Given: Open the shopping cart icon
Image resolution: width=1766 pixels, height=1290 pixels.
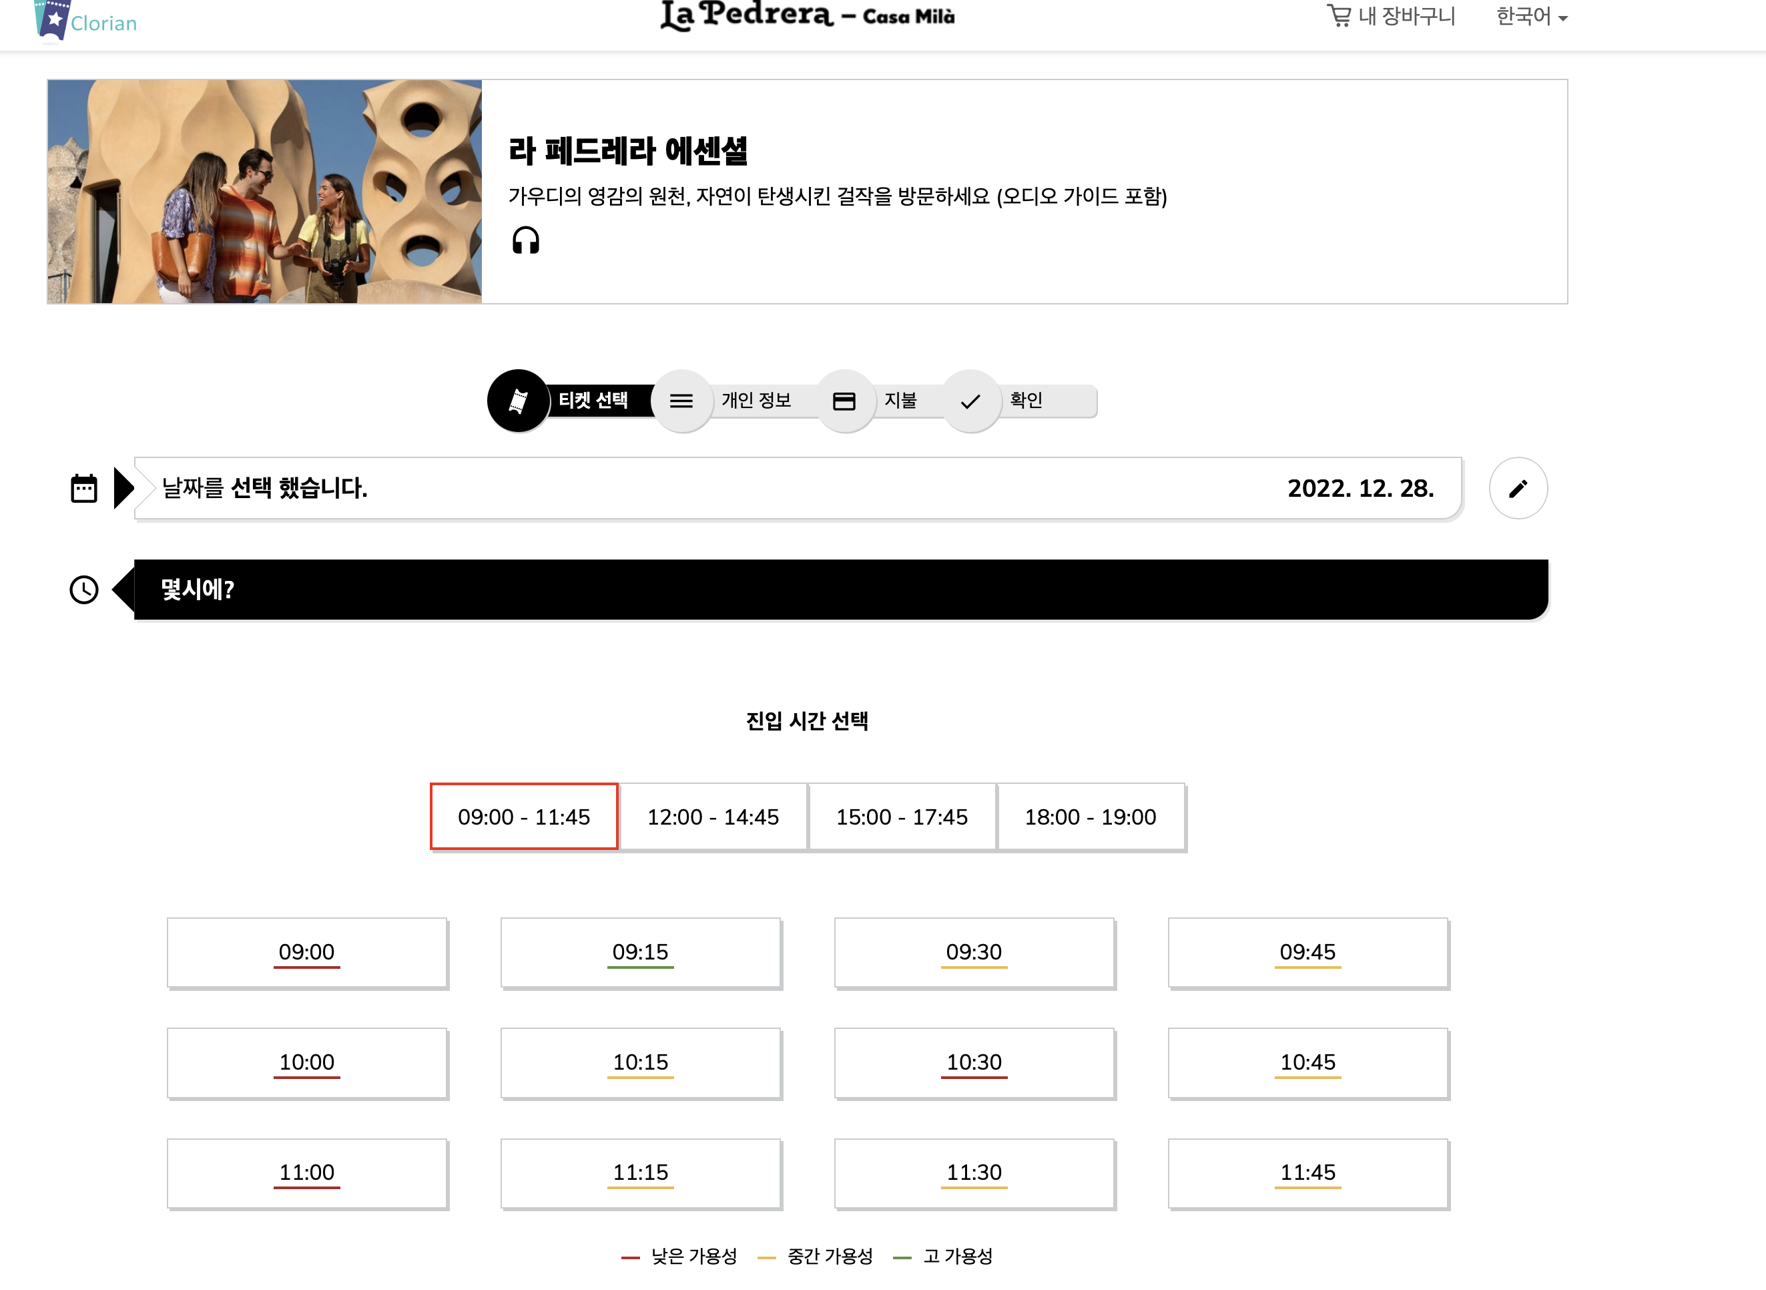Looking at the screenshot, I should pos(1338,15).
